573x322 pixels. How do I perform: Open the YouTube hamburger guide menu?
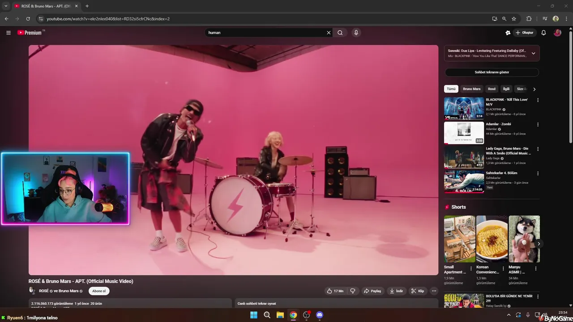[x=9, y=33]
